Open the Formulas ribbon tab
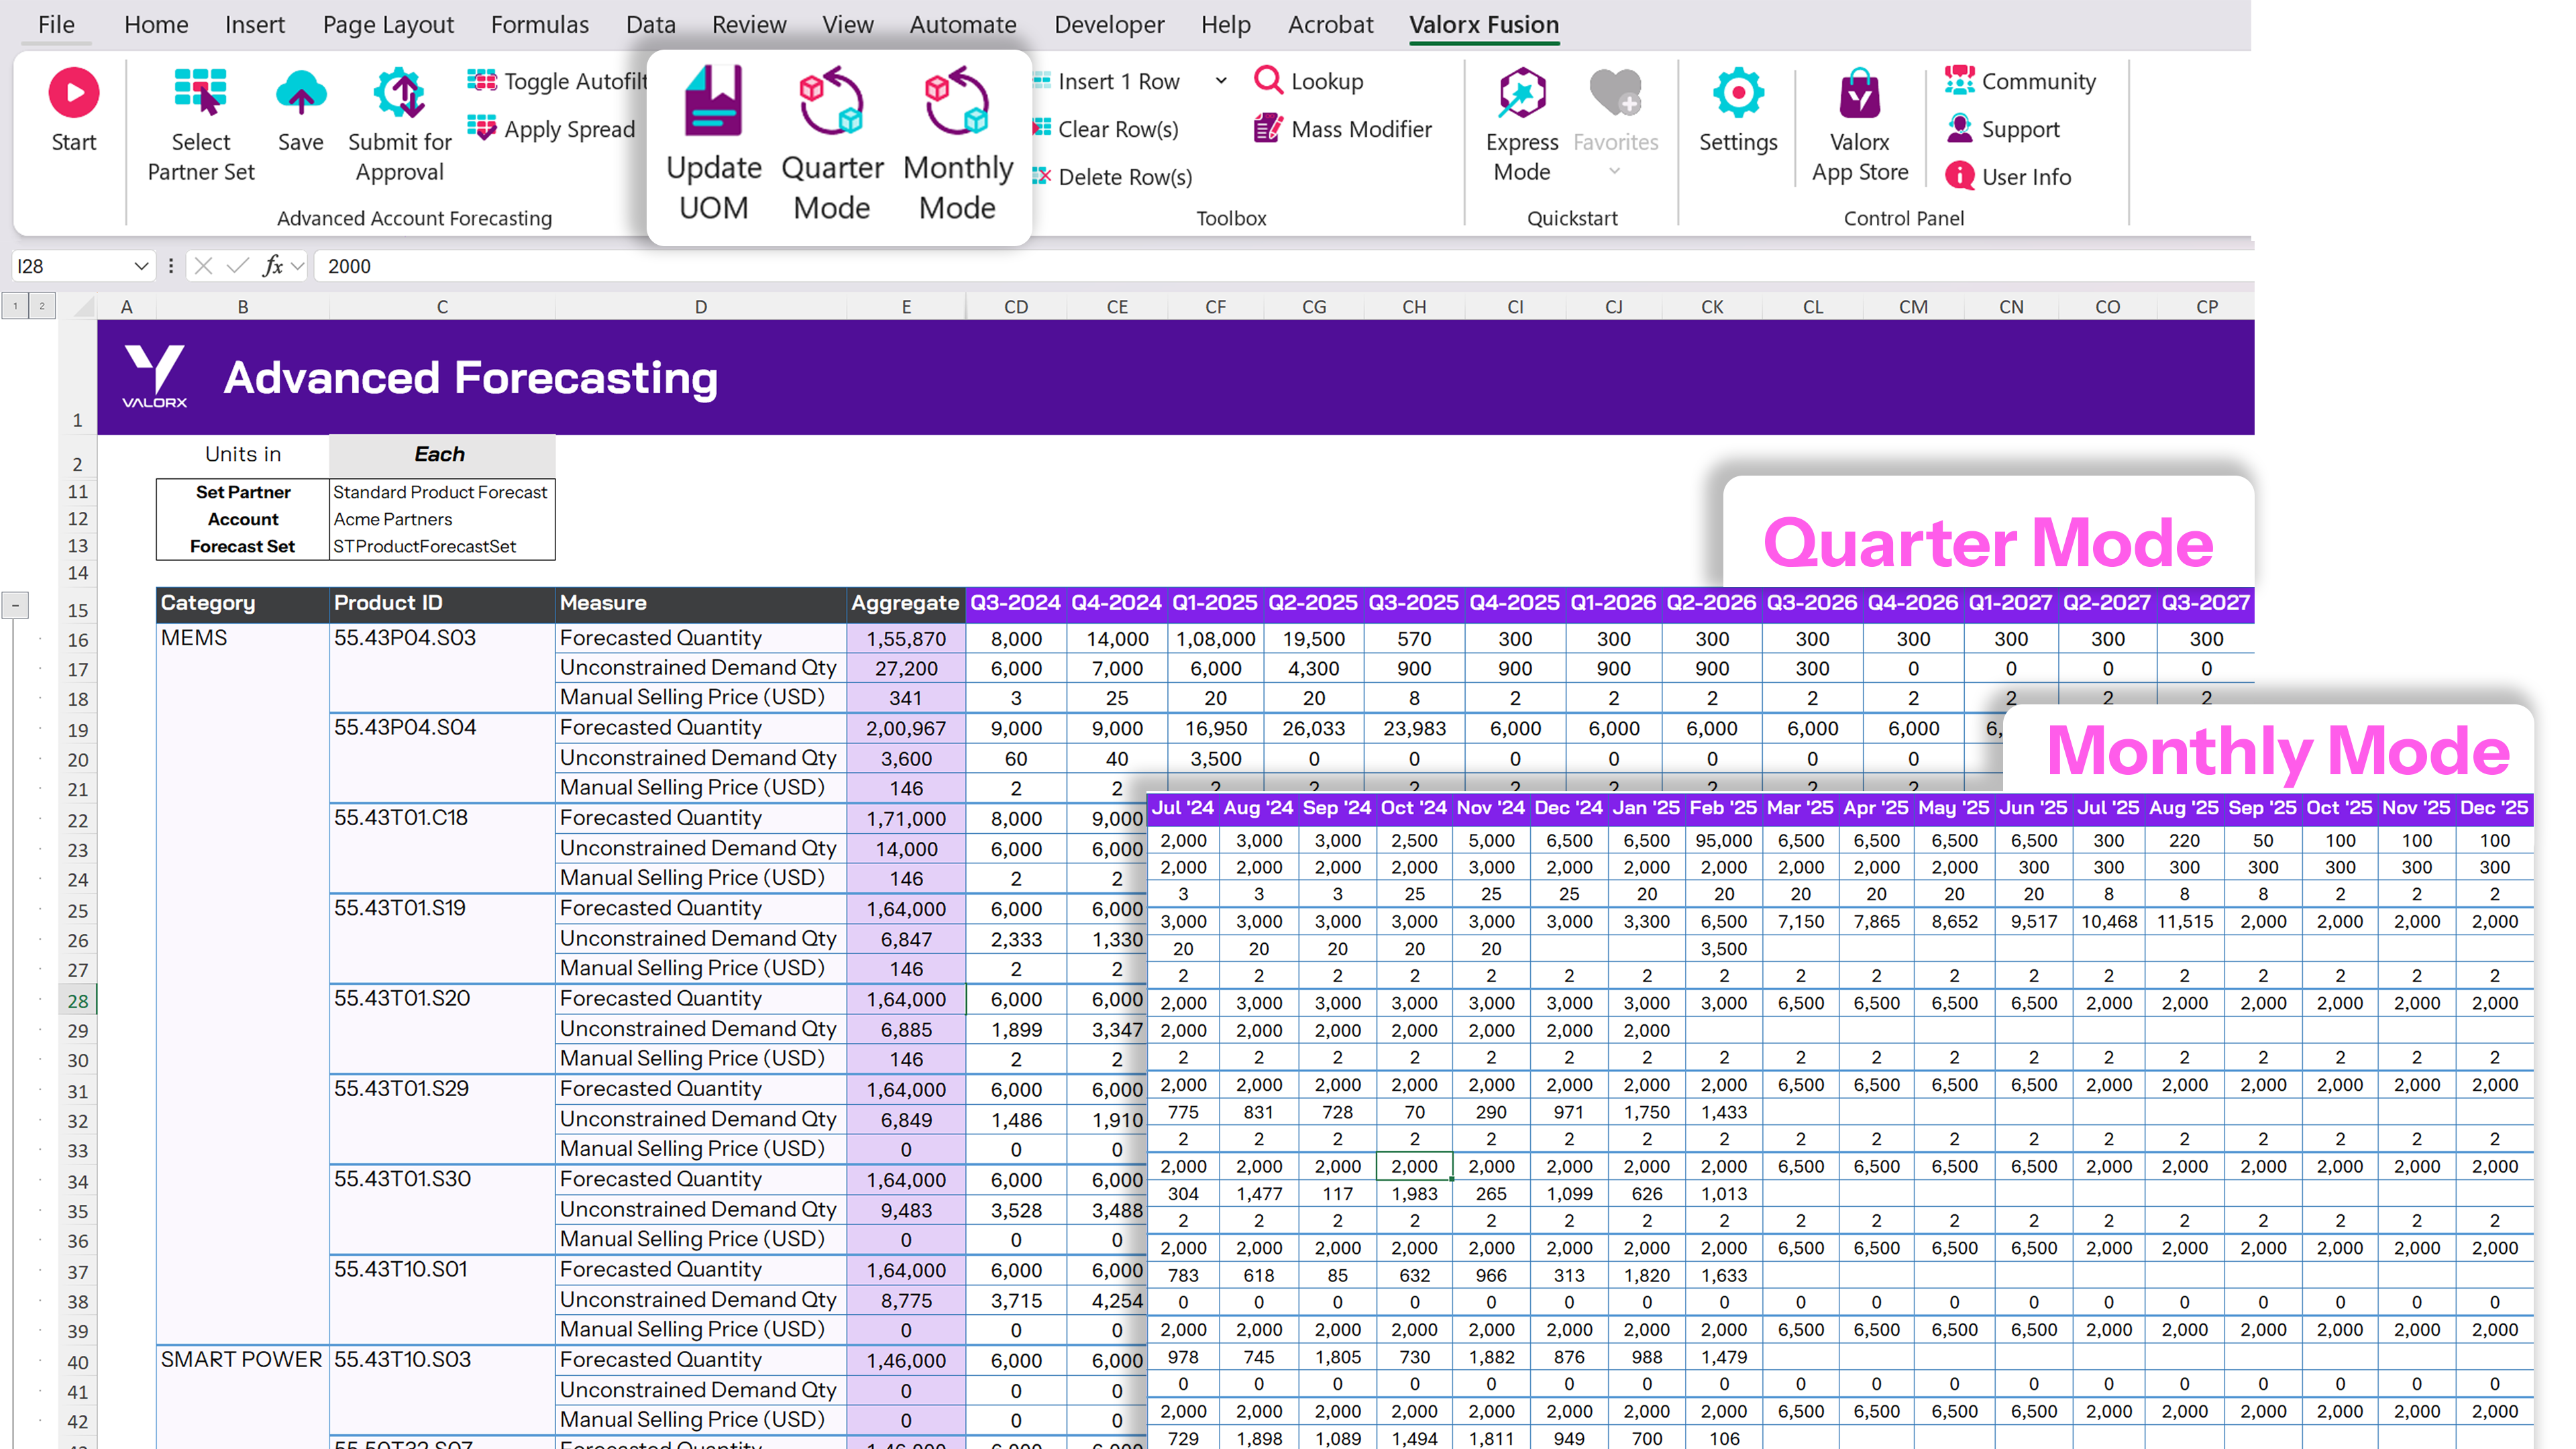 [x=539, y=24]
